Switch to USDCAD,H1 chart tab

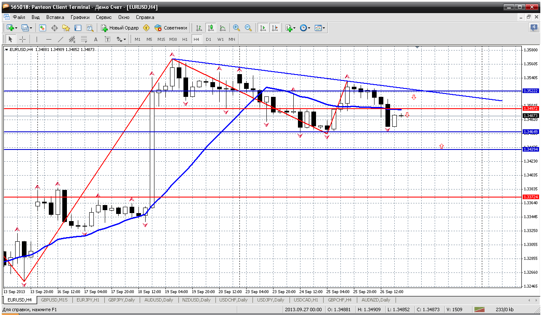[x=306, y=300]
